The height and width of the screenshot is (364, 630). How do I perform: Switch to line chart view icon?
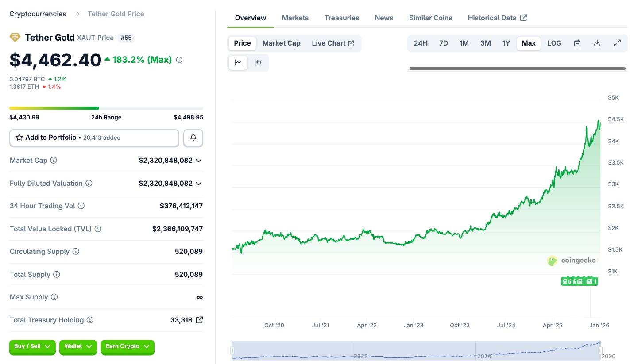tap(238, 62)
